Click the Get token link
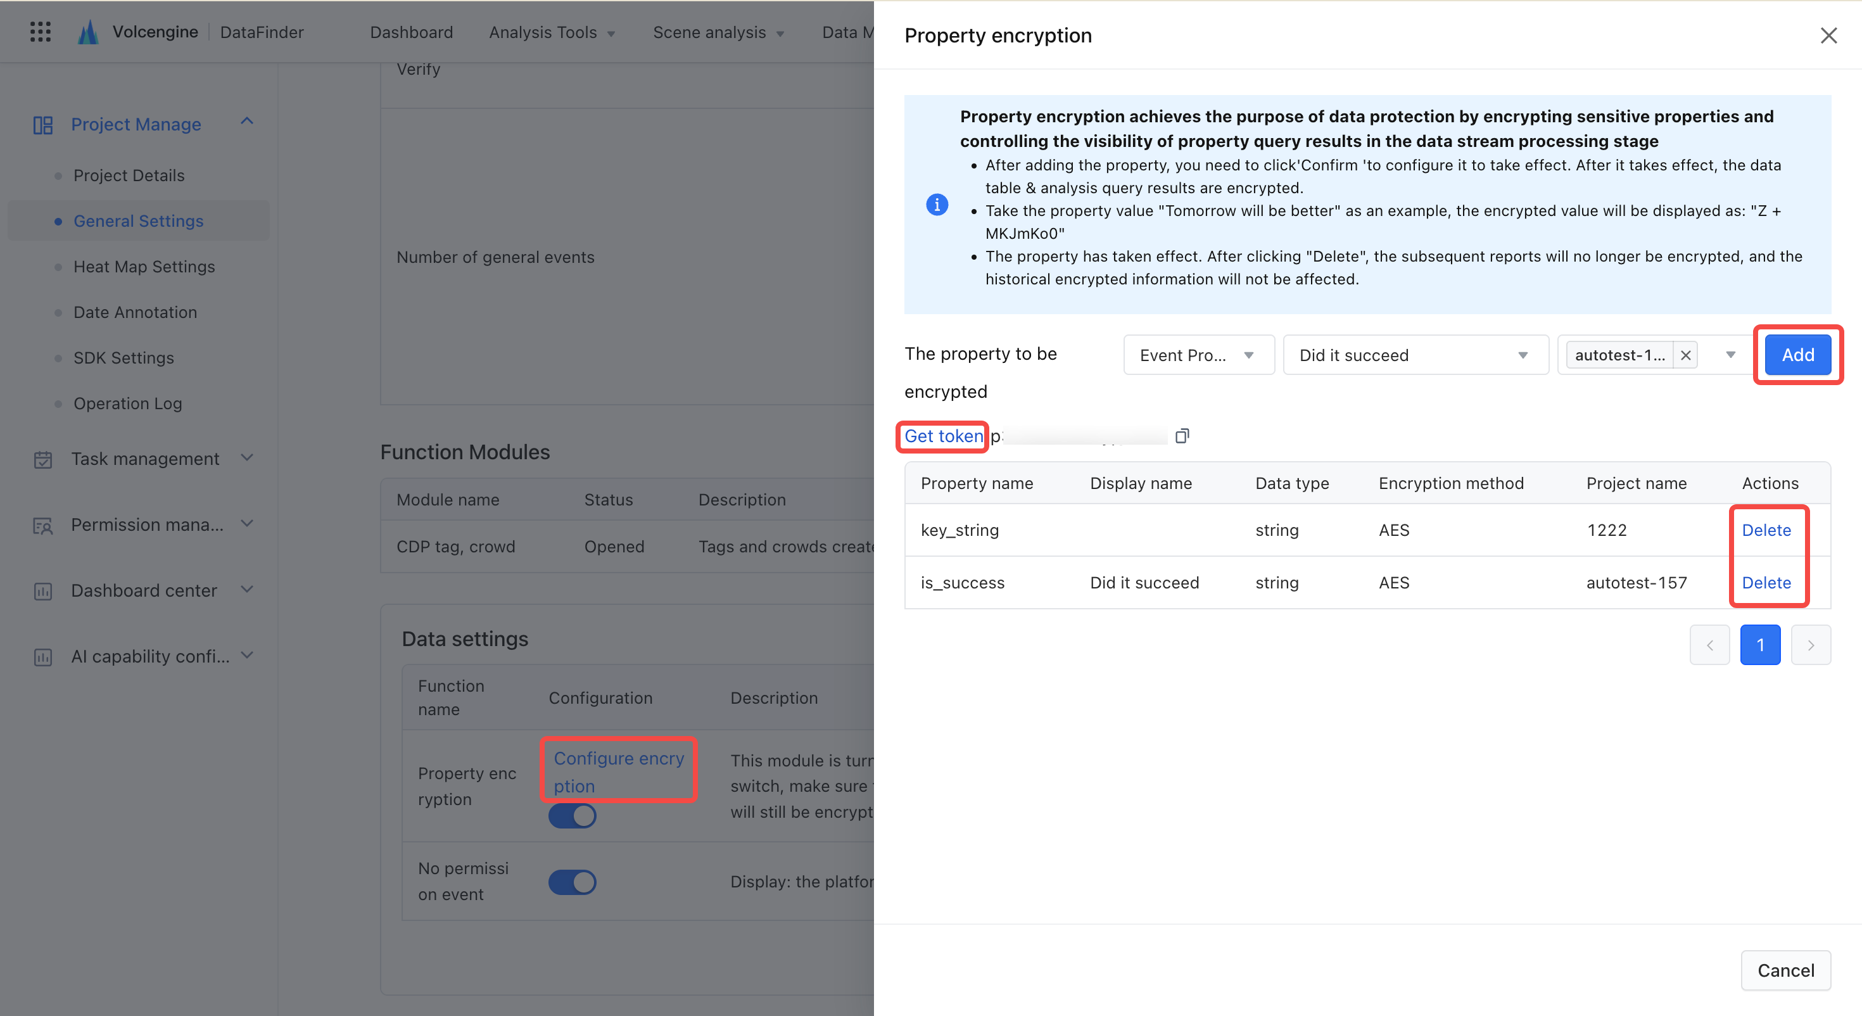The height and width of the screenshot is (1016, 1862). [x=943, y=436]
